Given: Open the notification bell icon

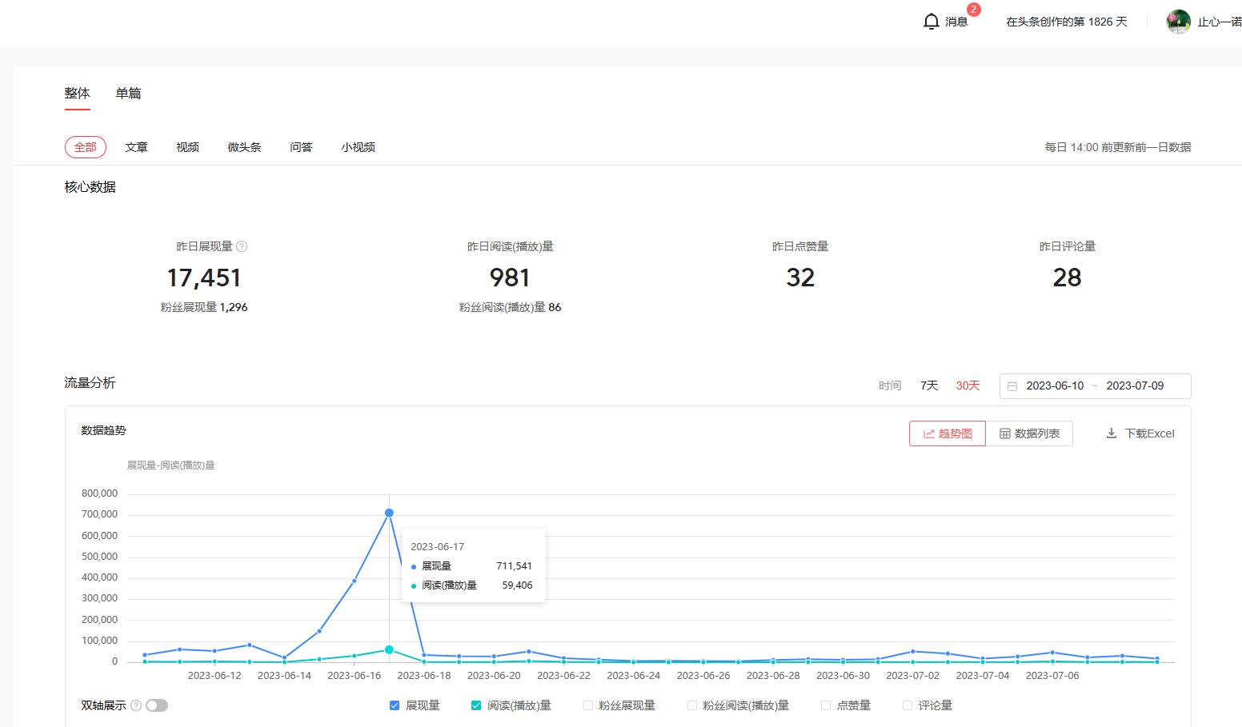Looking at the screenshot, I should tap(931, 22).
